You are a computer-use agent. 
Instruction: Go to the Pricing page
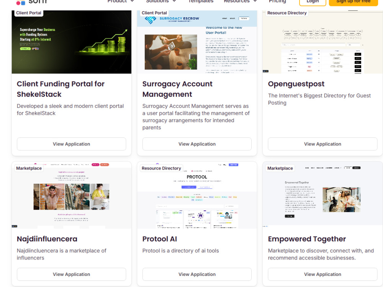tap(277, 1)
